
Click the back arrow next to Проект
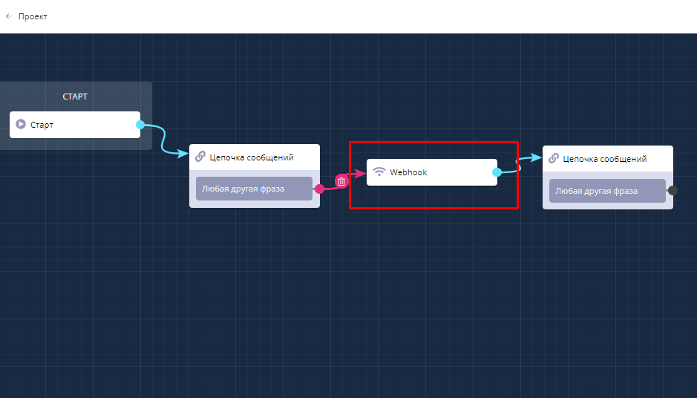coord(9,16)
